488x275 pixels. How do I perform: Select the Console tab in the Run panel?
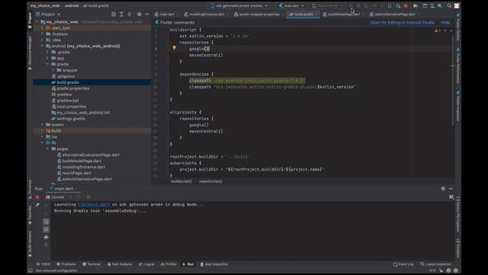55,197
